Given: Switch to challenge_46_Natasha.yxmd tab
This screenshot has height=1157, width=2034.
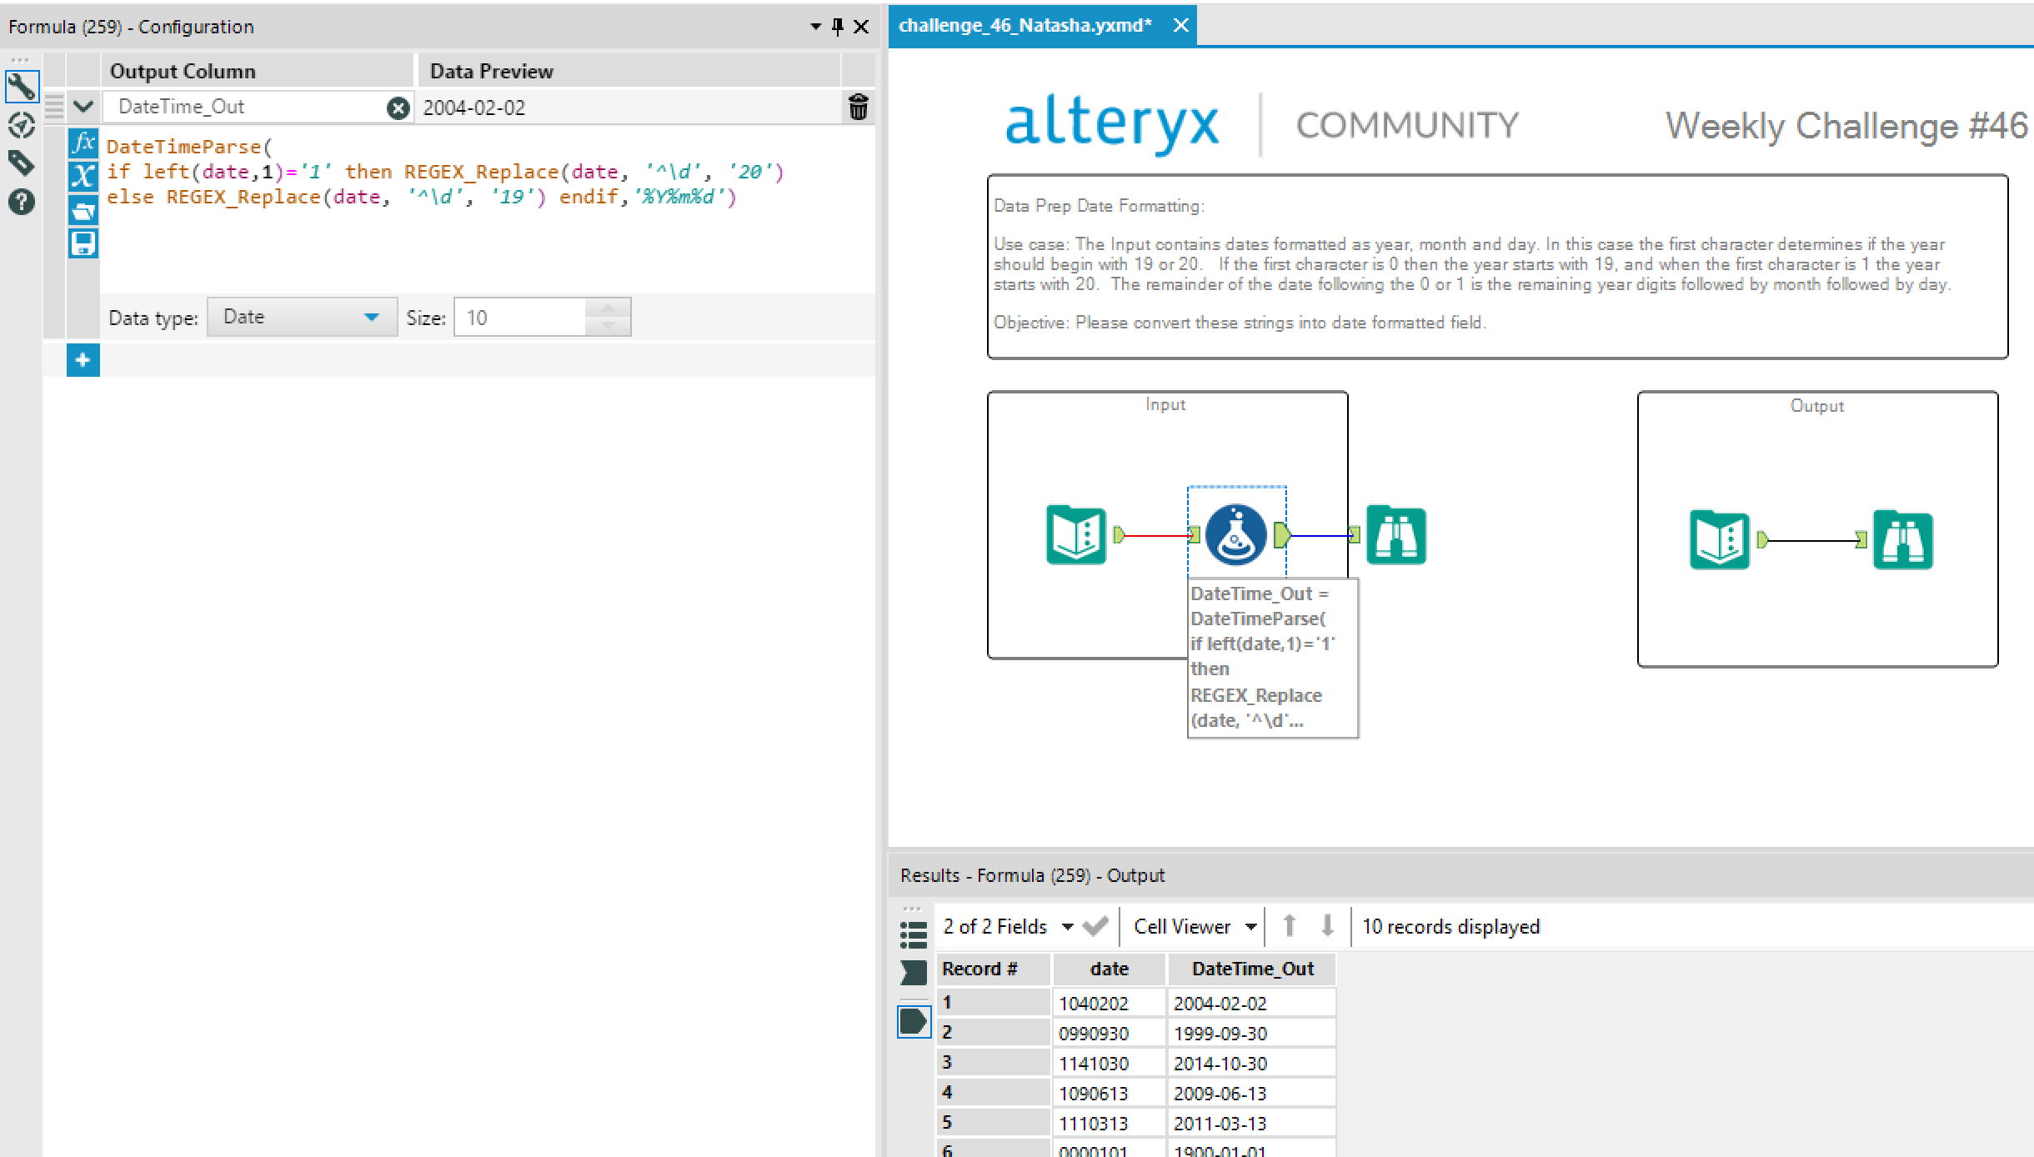Looking at the screenshot, I should coord(1025,25).
